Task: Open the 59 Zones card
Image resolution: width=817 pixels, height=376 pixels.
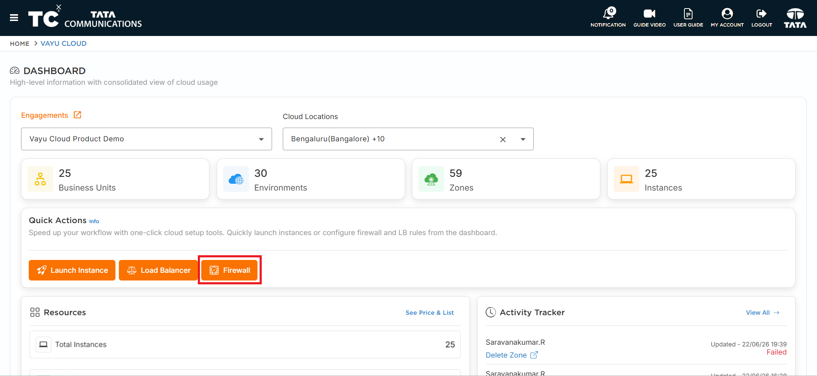Action: pos(506,179)
